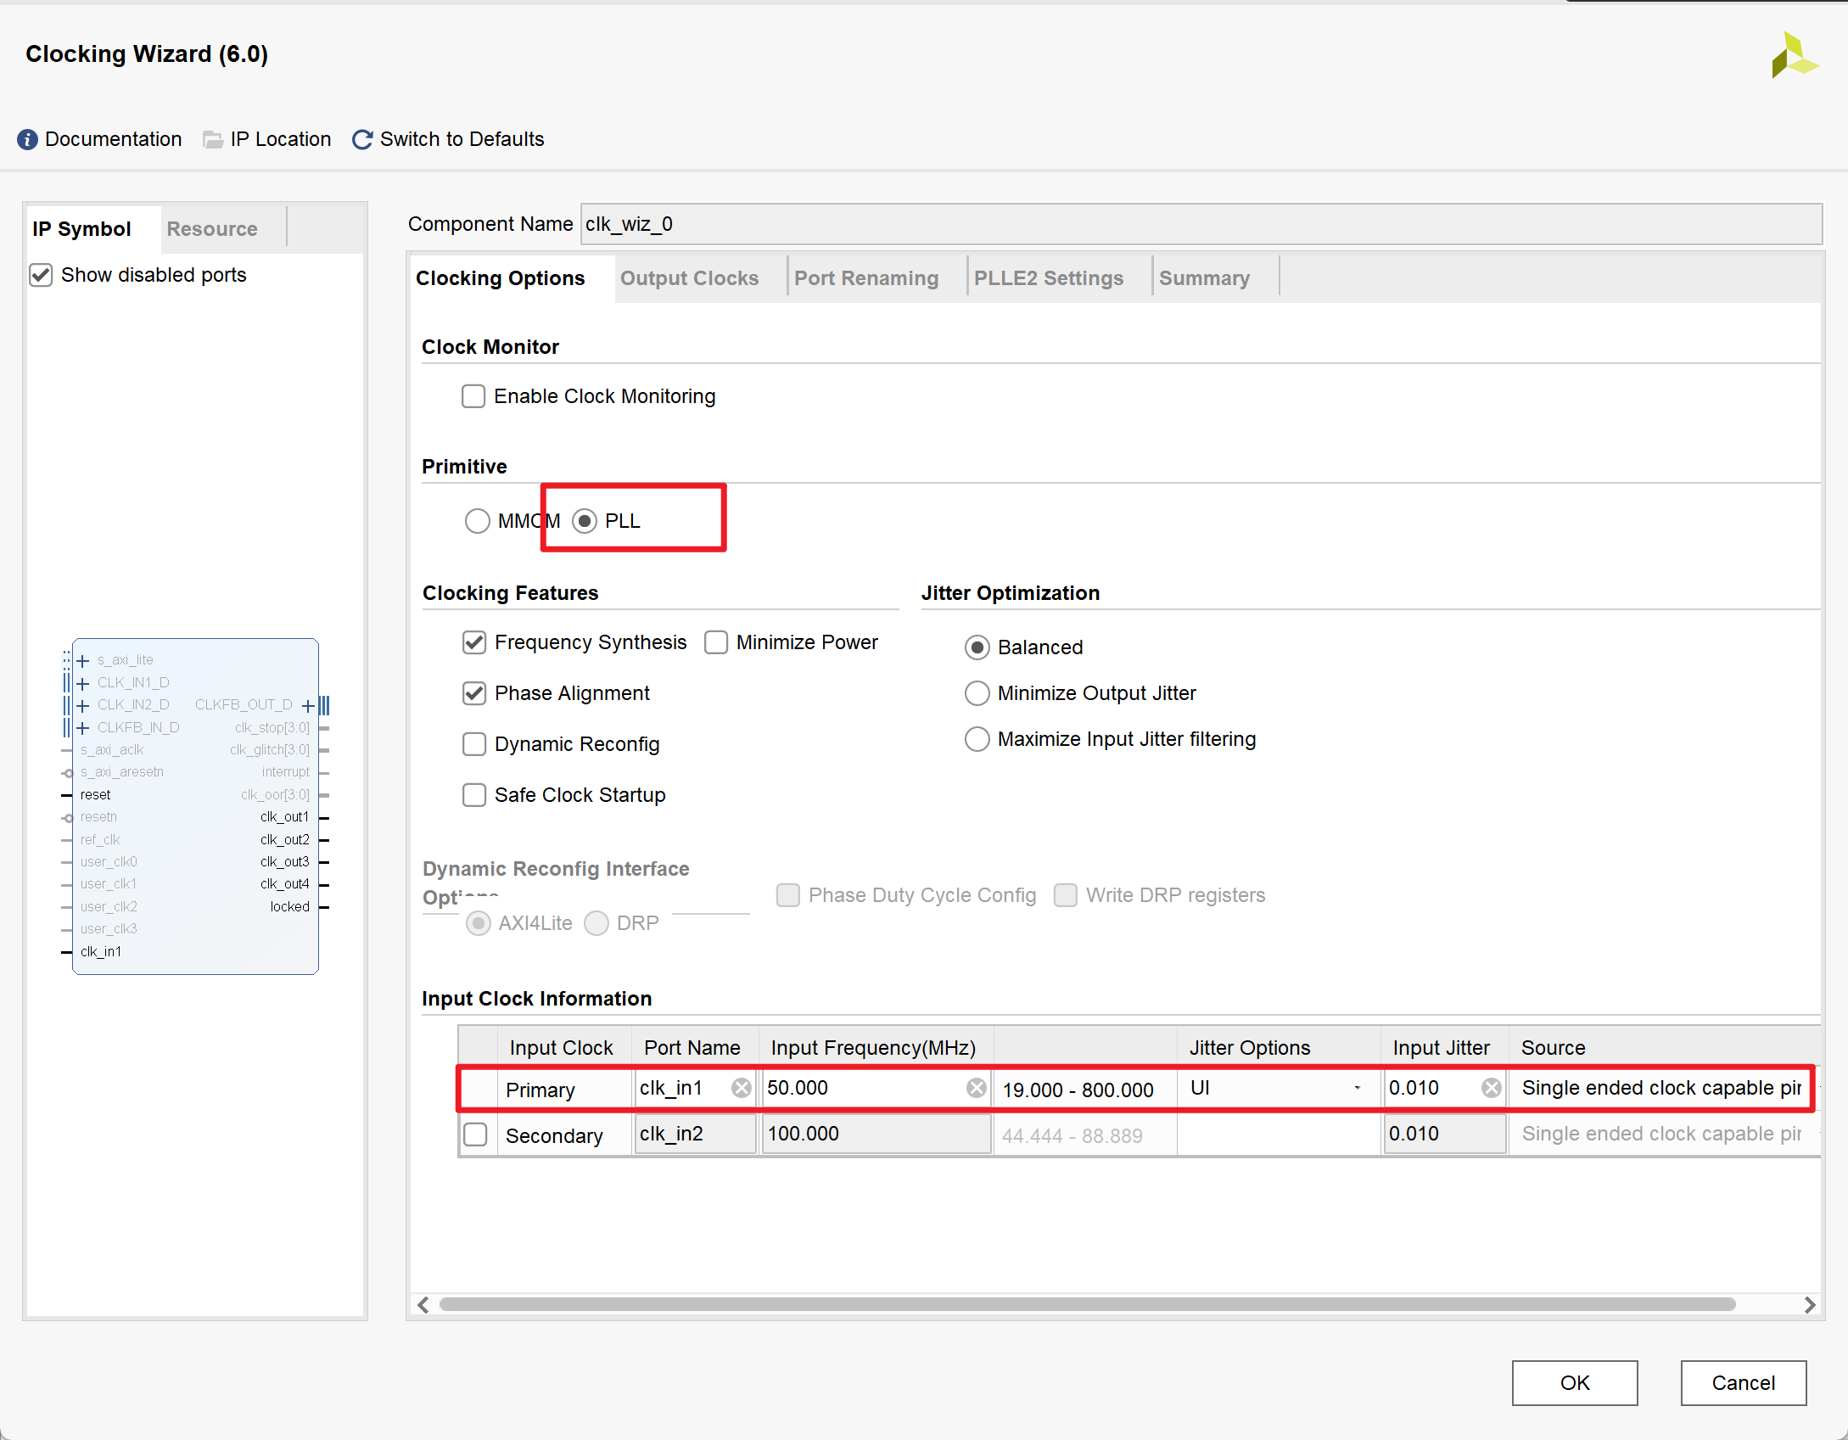Open the Documentation link
Viewport: 1848px width, 1440px height.
click(113, 139)
